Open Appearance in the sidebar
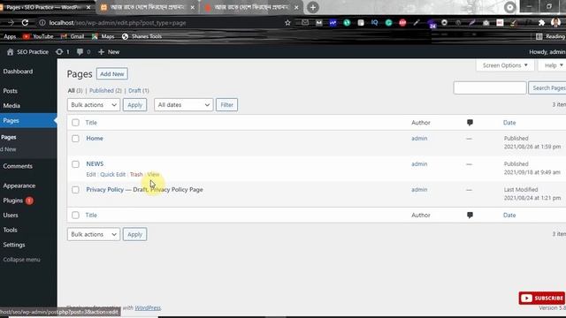 pyautogui.click(x=19, y=185)
